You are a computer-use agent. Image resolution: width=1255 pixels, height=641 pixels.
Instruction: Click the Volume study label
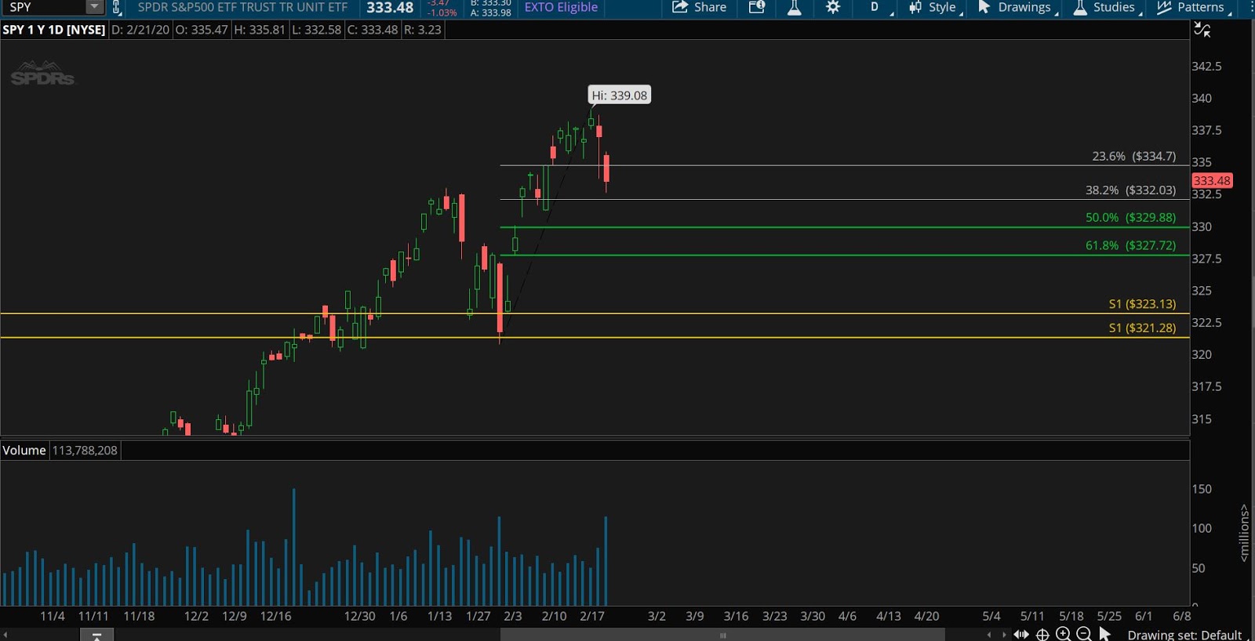point(24,451)
